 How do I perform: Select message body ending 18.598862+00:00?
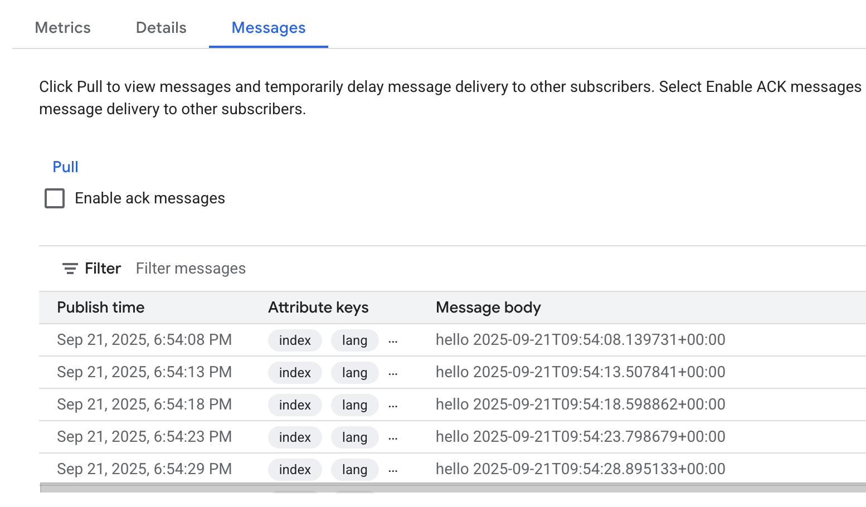click(580, 404)
